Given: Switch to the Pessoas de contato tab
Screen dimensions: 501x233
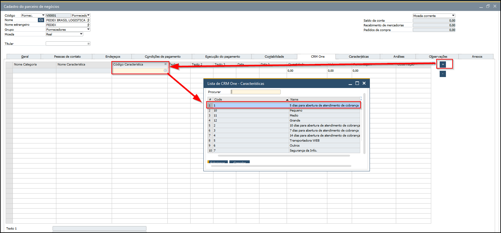Looking at the screenshot, I should click(x=67, y=57).
